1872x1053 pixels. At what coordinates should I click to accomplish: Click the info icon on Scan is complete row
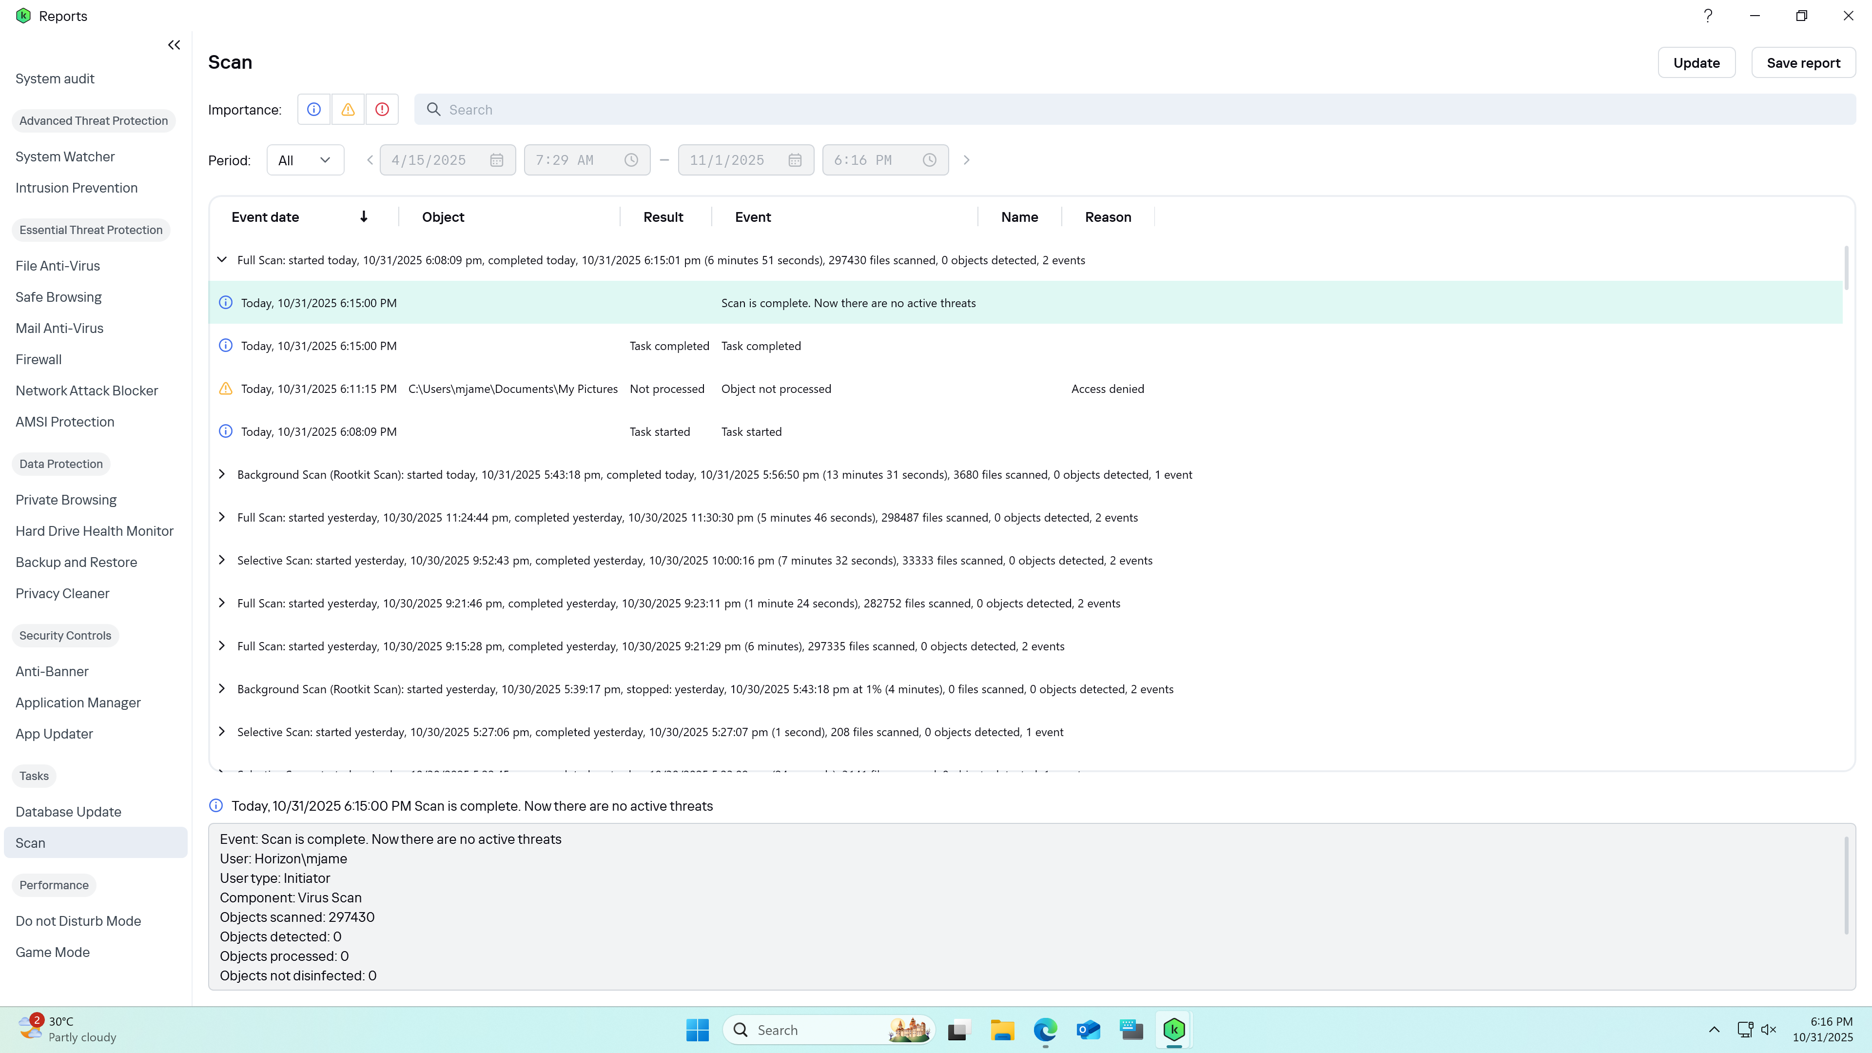(x=226, y=302)
